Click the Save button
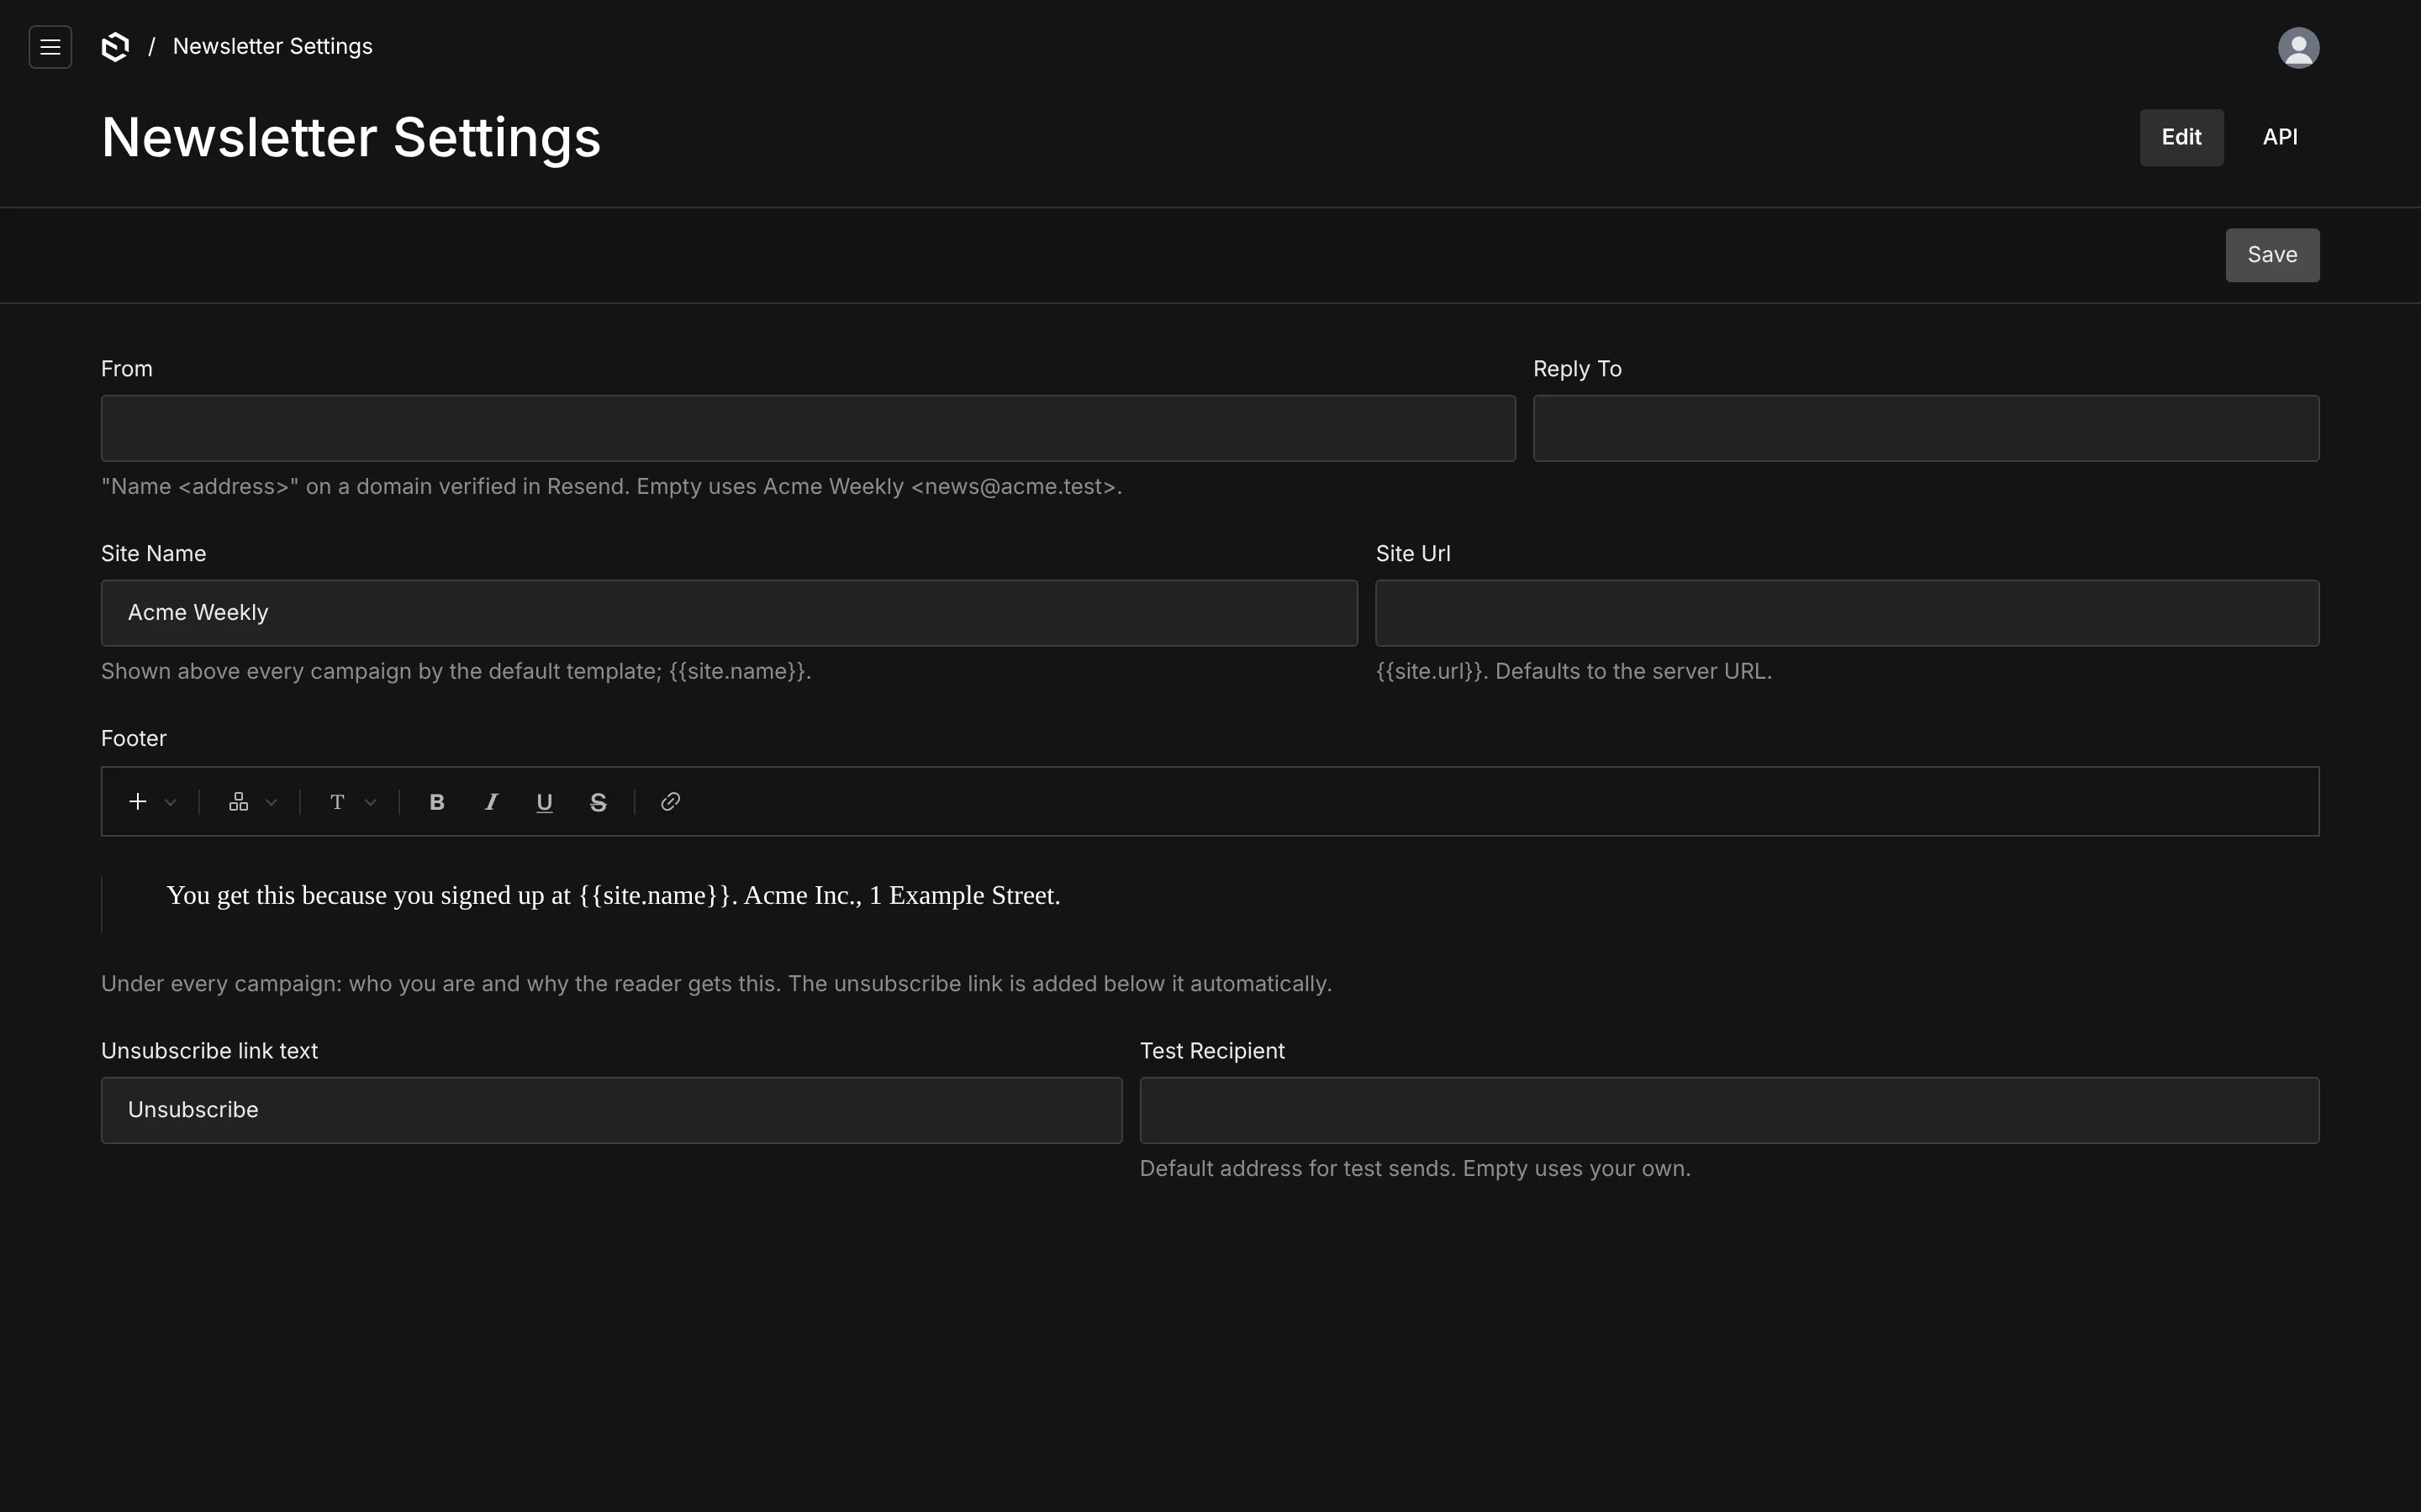This screenshot has width=2421, height=1512. (2272, 255)
